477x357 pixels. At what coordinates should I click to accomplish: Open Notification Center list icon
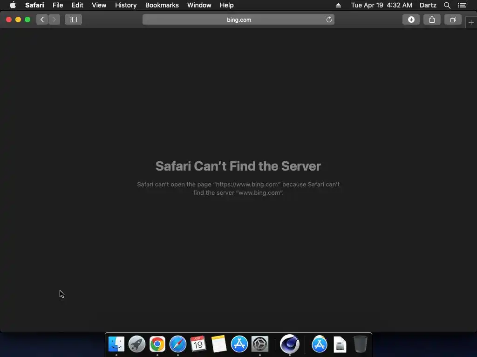[x=462, y=5]
